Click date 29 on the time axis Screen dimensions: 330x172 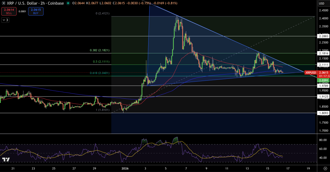[x=94, y=168]
